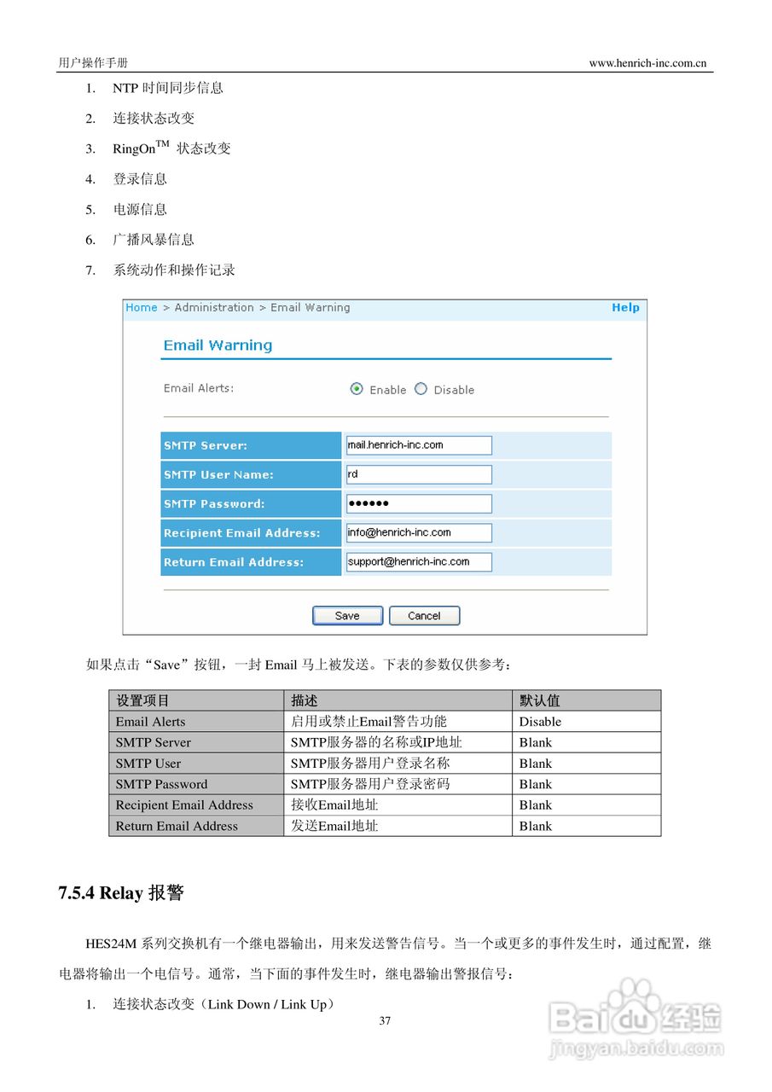
Task: Click the SMTP User Name input field
Action: pyautogui.click(x=418, y=474)
